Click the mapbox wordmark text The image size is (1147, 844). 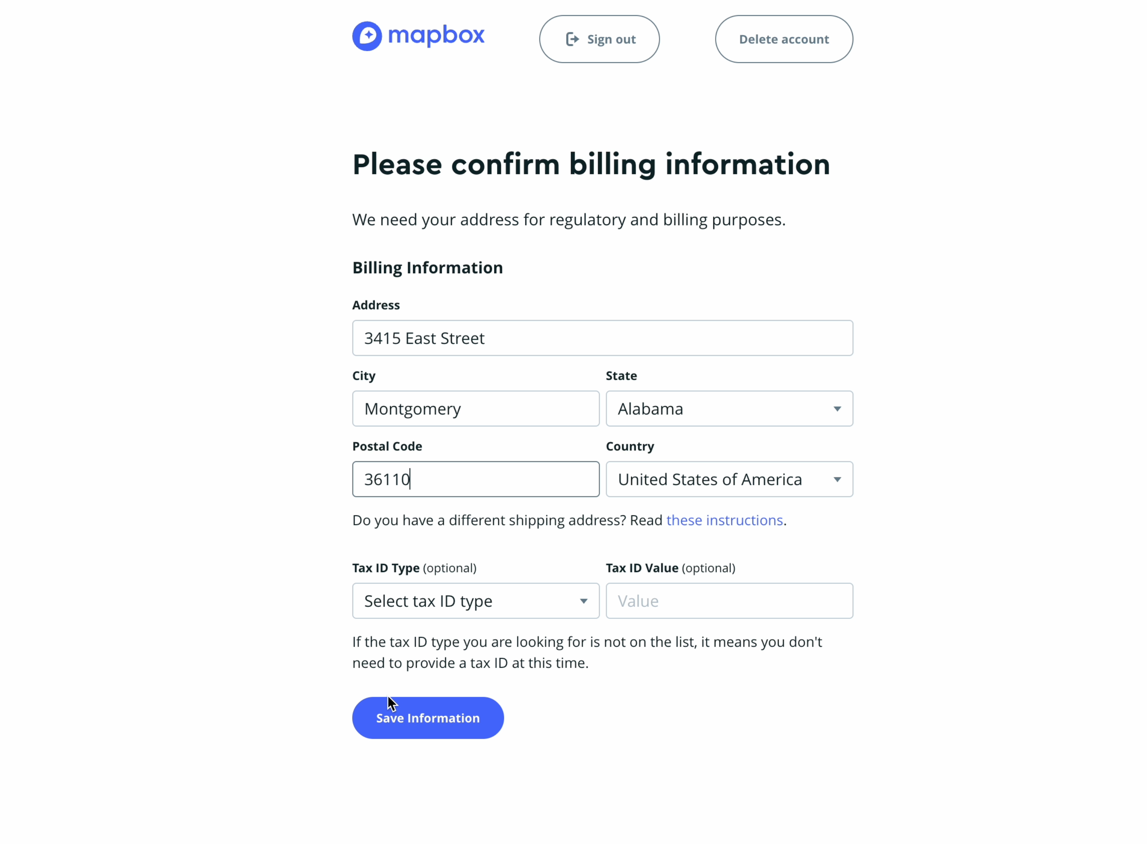pos(436,35)
